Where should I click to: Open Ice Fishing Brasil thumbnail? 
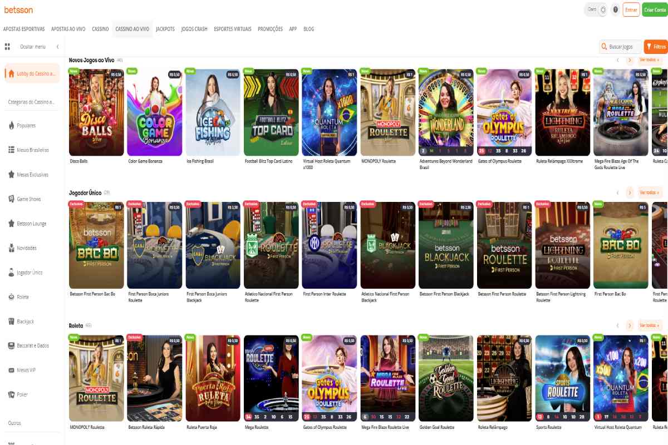coord(213,112)
